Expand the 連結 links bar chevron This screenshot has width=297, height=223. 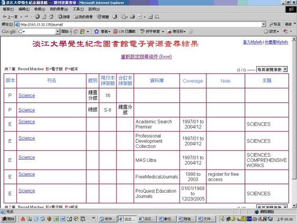tap(295, 23)
